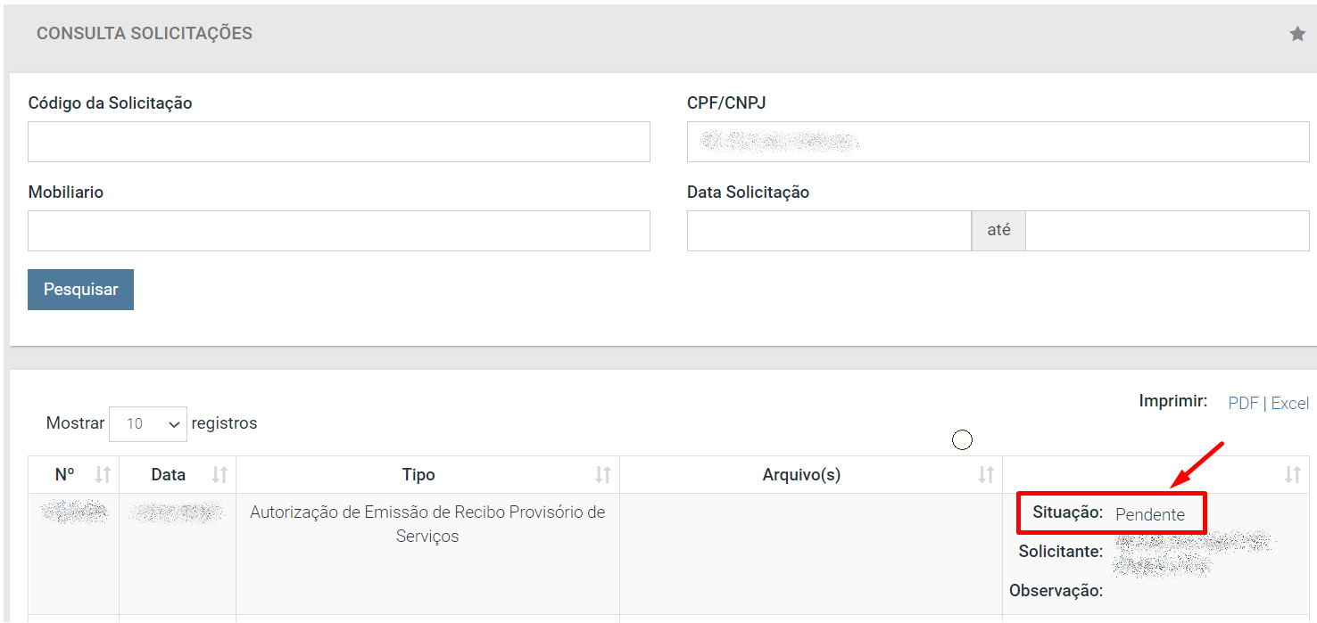This screenshot has height=623, width=1317.
Task: Open the registros count dropdown
Action: pos(148,424)
